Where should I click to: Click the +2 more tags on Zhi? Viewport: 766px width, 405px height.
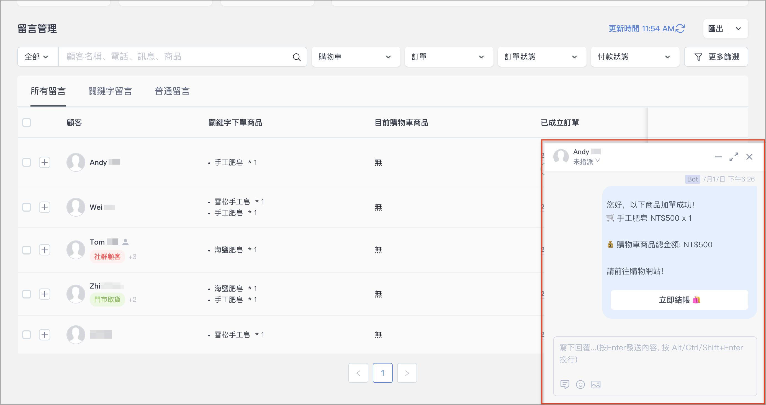click(x=132, y=300)
